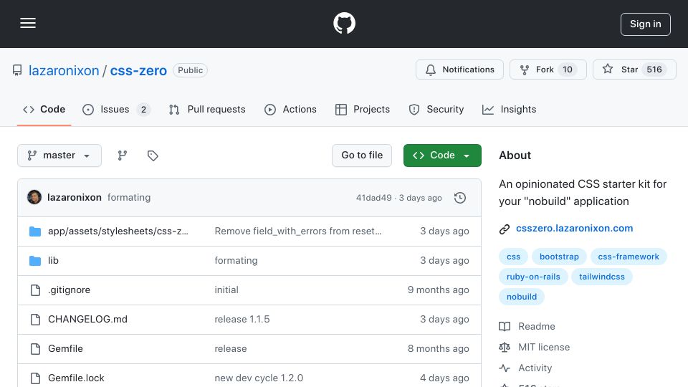
Task: Go to the GitHub homepage logo
Action: [x=344, y=23]
